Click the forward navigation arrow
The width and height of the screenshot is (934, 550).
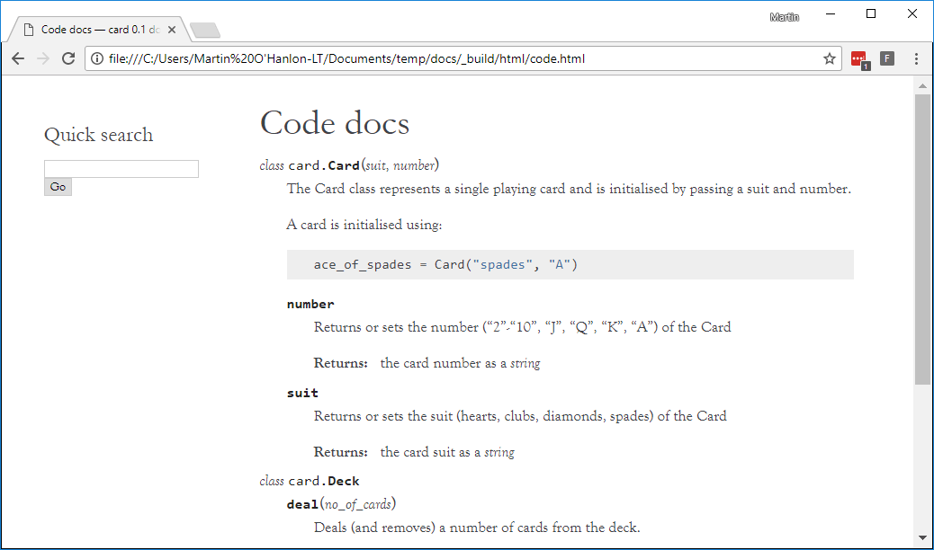[x=43, y=58]
